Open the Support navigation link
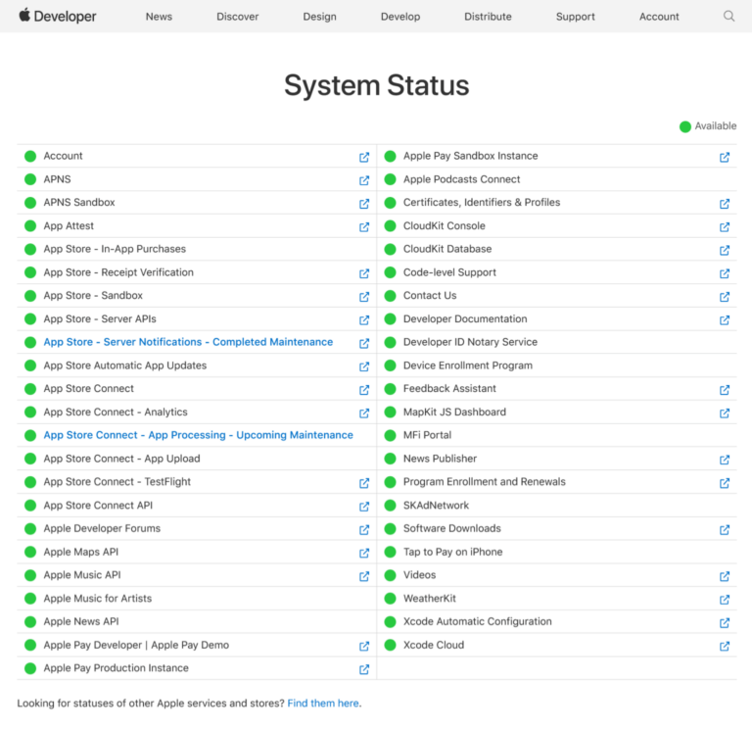752x730 pixels. tap(575, 17)
